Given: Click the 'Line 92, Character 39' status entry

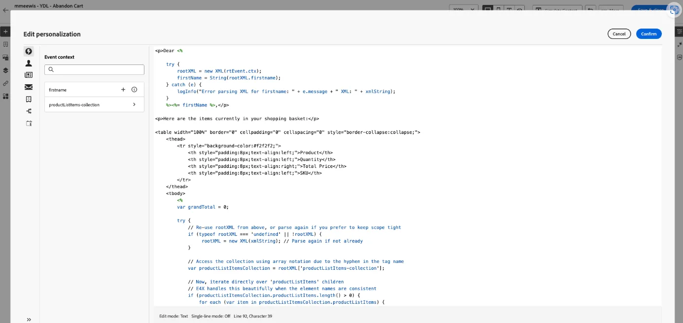Looking at the screenshot, I should point(253,316).
